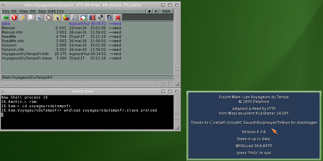Screen dimensions: 323x161
Task: Click the lister window title bar
Action: click(83, 5)
